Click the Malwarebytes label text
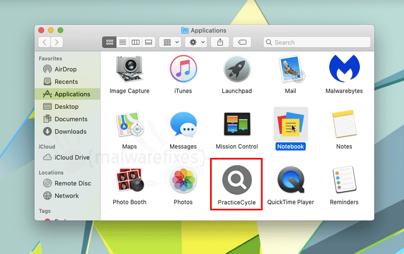 344,91
